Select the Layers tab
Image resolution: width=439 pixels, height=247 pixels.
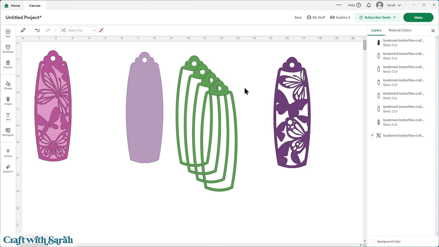click(x=376, y=30)
